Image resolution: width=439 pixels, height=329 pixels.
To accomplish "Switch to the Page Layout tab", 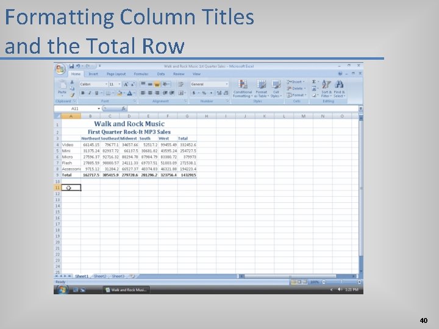I will pos(116,74).
